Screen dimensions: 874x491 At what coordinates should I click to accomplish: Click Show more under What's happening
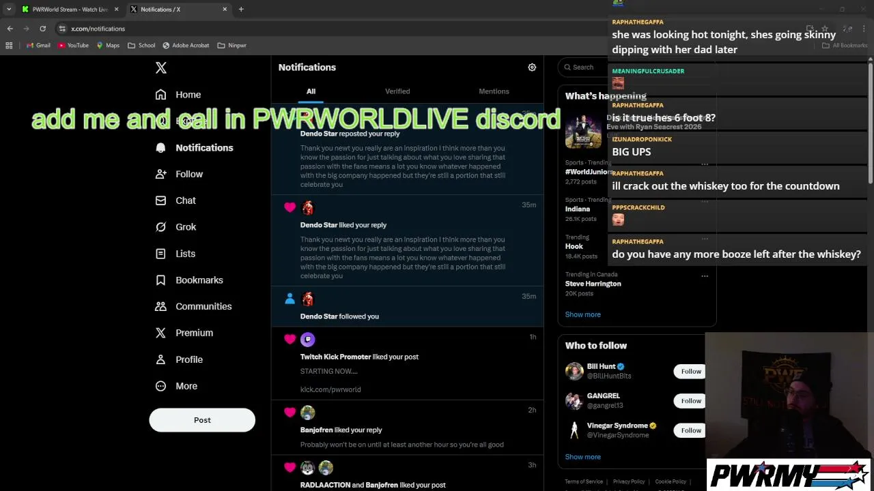pos(582,314)
